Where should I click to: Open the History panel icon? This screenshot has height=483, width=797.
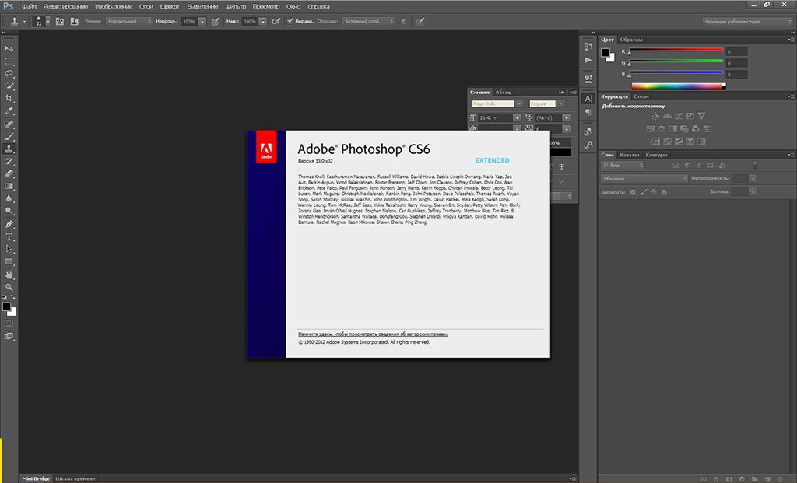588,46
